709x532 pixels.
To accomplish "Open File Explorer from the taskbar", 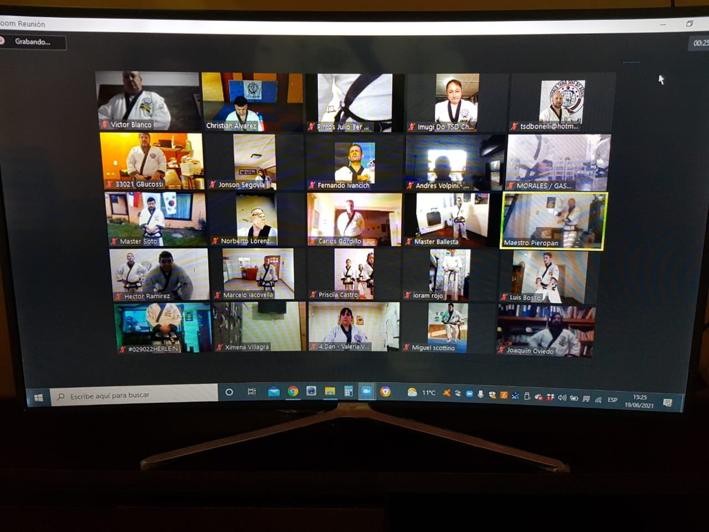I will coord(330,392).
